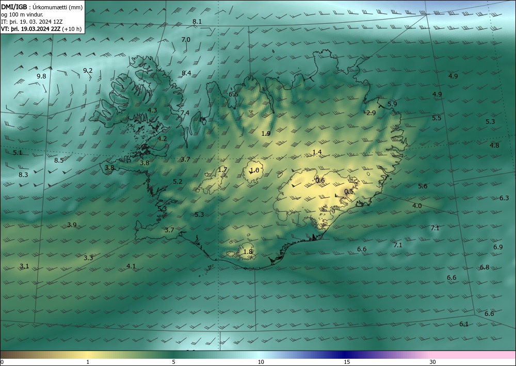Image resolution: width=516 pixels, height=366 pixels.
Task: Click the 4.2 value label
Action: click(x=162, y=139)
